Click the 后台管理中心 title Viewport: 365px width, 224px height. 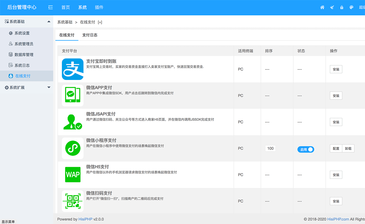(x=22, y=8)
